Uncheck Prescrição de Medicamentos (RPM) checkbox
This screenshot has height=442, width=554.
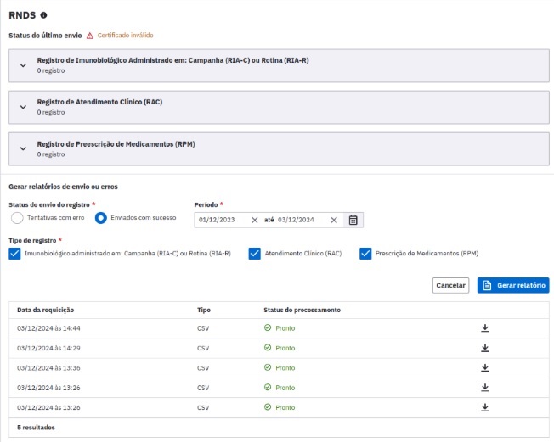[x=365, y=254]
